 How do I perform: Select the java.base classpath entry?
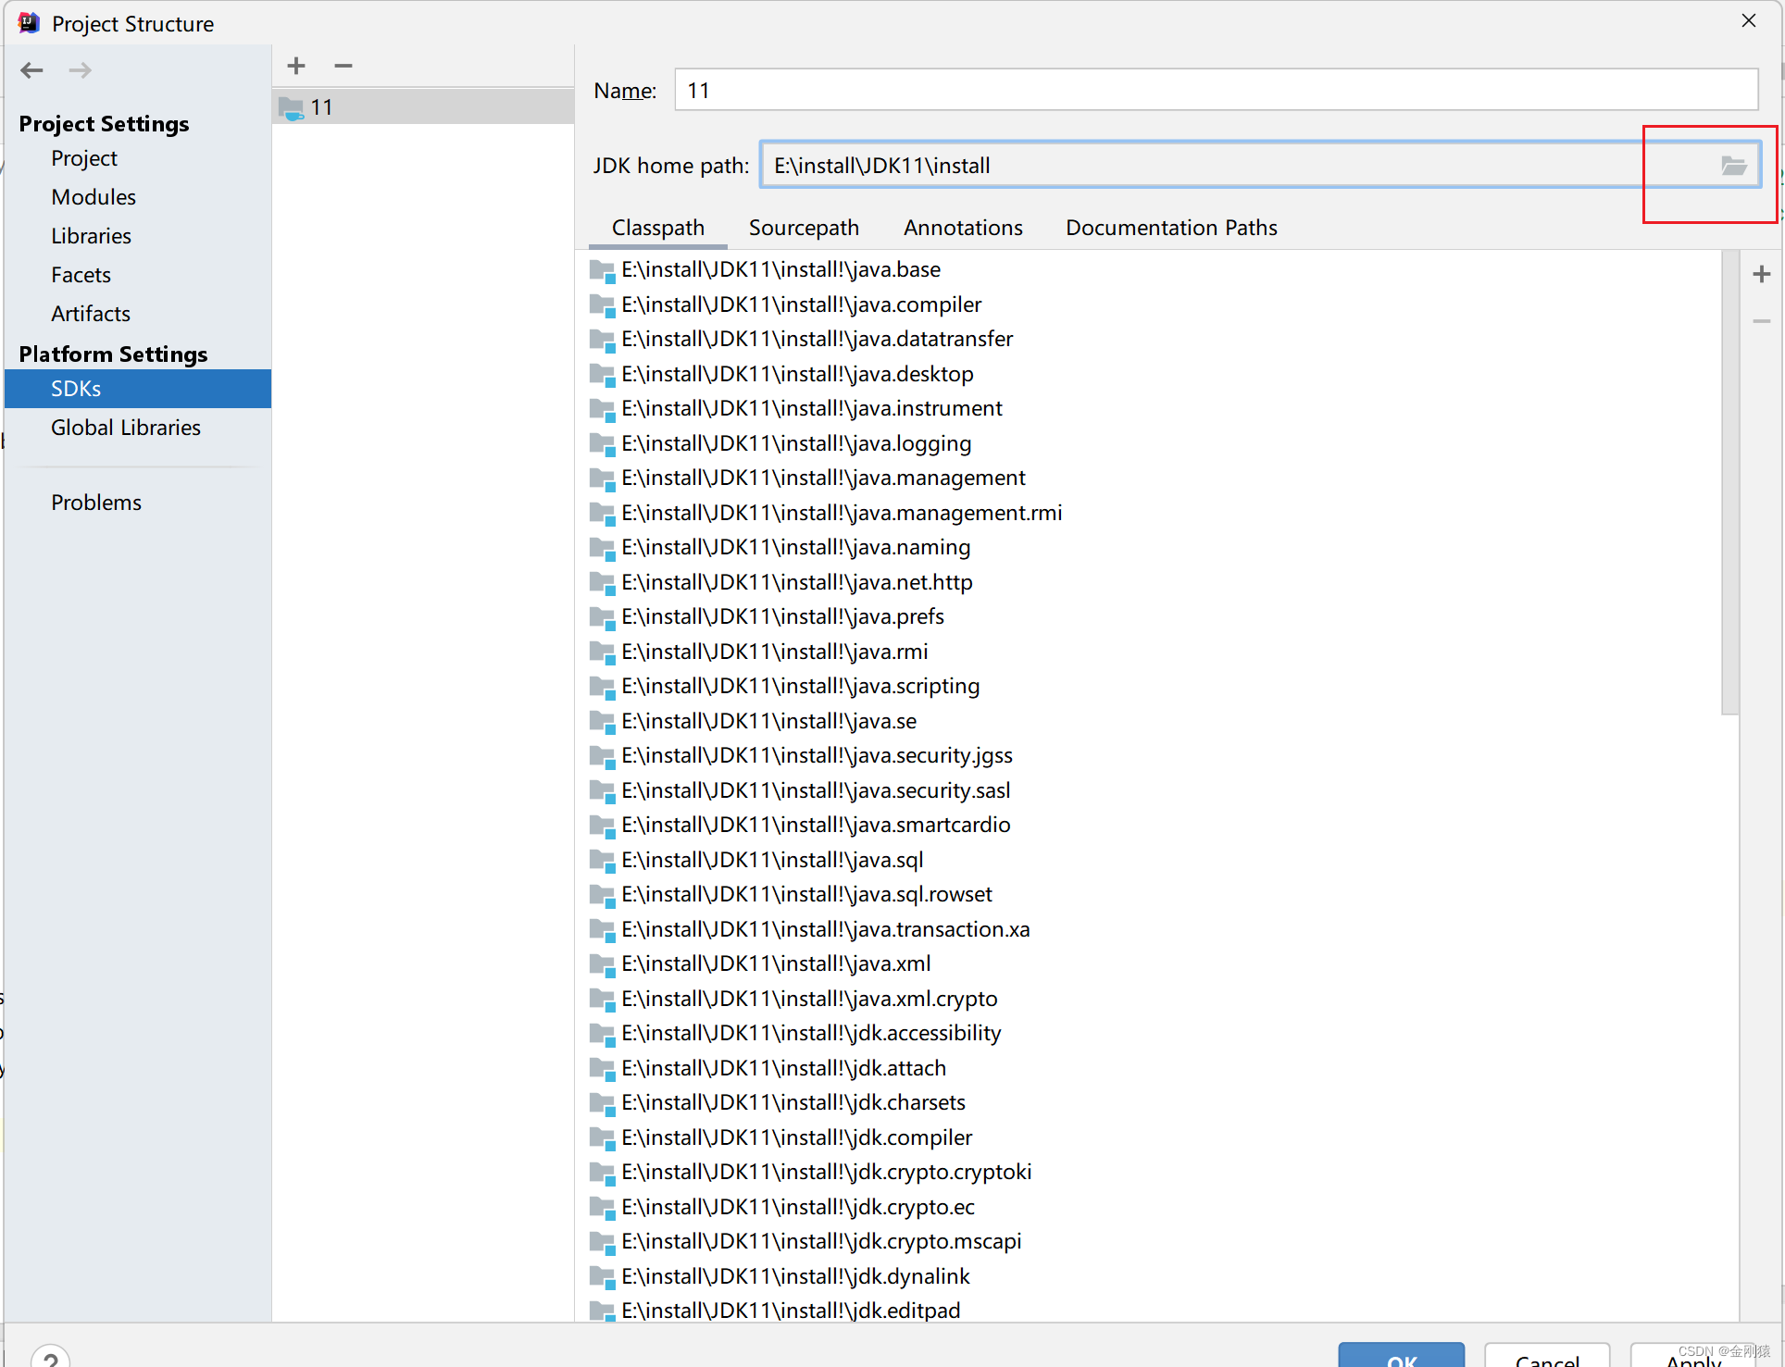click(x=1154, y=269)
